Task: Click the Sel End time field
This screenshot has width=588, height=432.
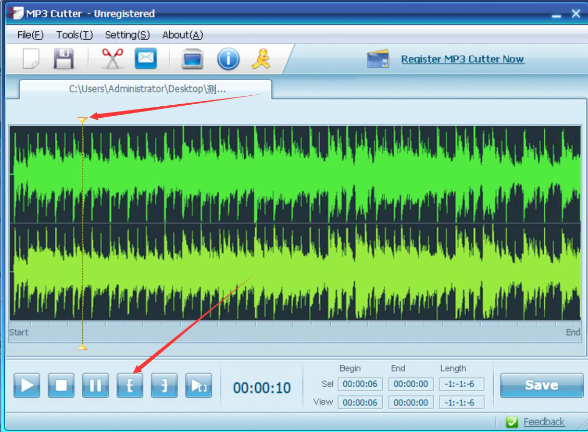Action: (x=411, y=384)
